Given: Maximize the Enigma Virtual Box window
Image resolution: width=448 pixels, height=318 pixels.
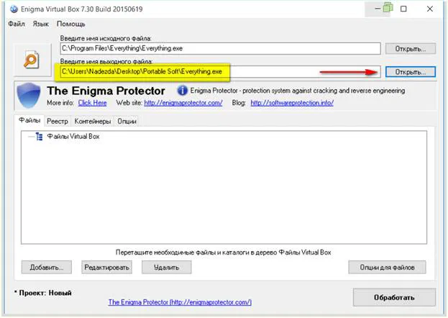Looking at the screenshot, I should [403, 9].
